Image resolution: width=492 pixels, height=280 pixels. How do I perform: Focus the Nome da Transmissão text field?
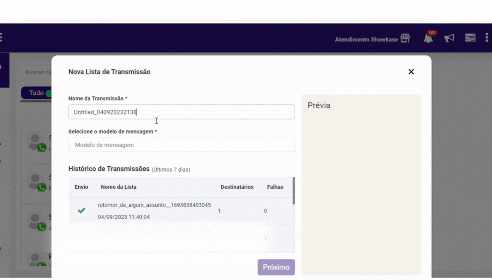click(182, 112)
